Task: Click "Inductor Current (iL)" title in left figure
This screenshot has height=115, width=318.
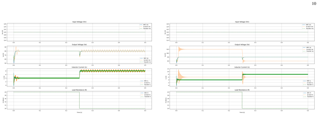Action: [79, 67]
